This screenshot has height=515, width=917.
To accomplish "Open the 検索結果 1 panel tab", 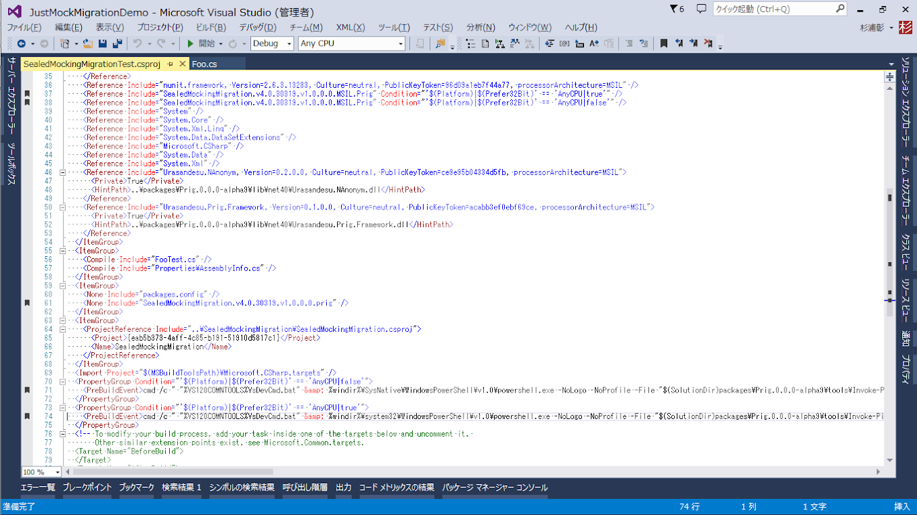I will [181, 487].
